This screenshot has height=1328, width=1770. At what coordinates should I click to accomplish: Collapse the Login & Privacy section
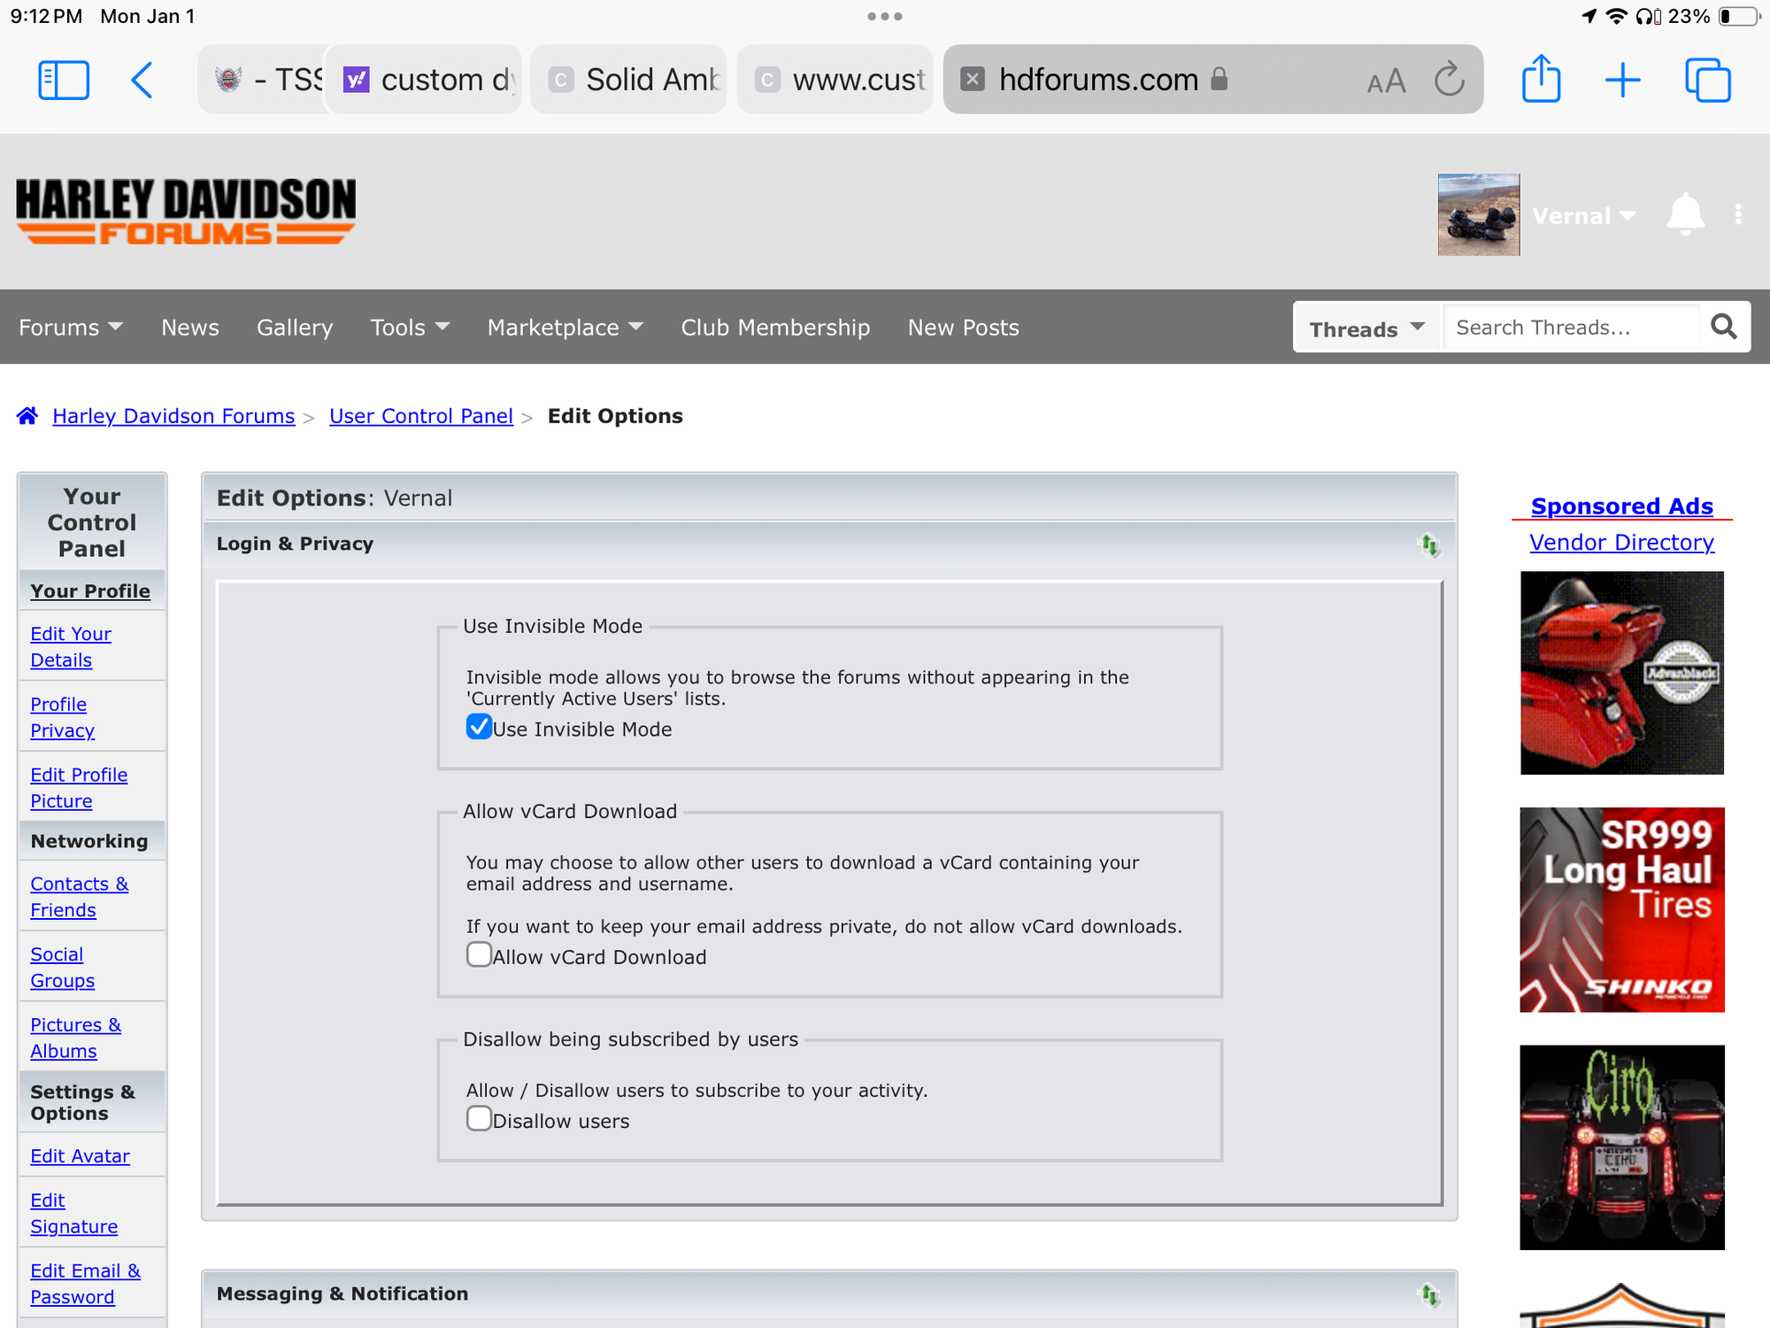click(x=1429, y=544)
